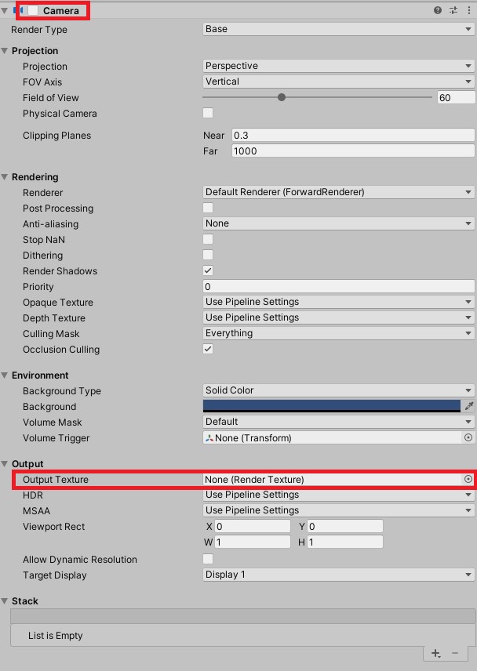Open Culling Mask dropdown showing Everything
The image size is (477, 671).
click(x=338, y=333)
